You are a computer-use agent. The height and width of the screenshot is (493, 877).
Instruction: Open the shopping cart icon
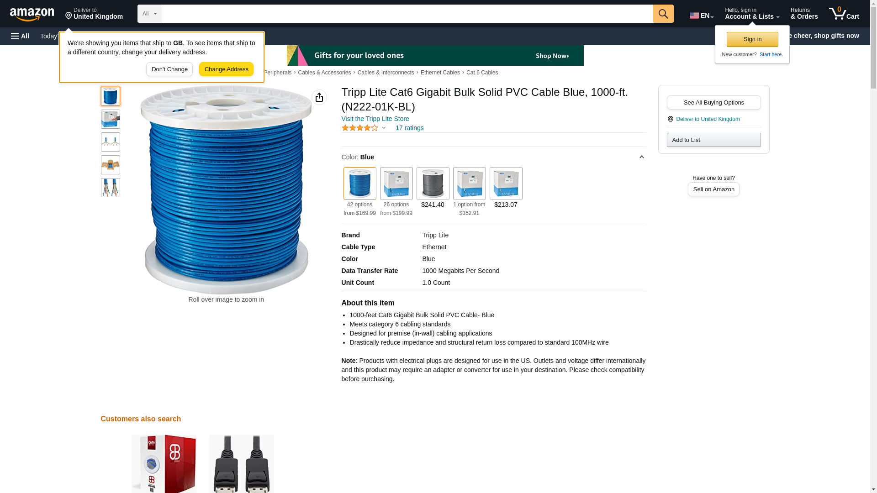point(844,14)
